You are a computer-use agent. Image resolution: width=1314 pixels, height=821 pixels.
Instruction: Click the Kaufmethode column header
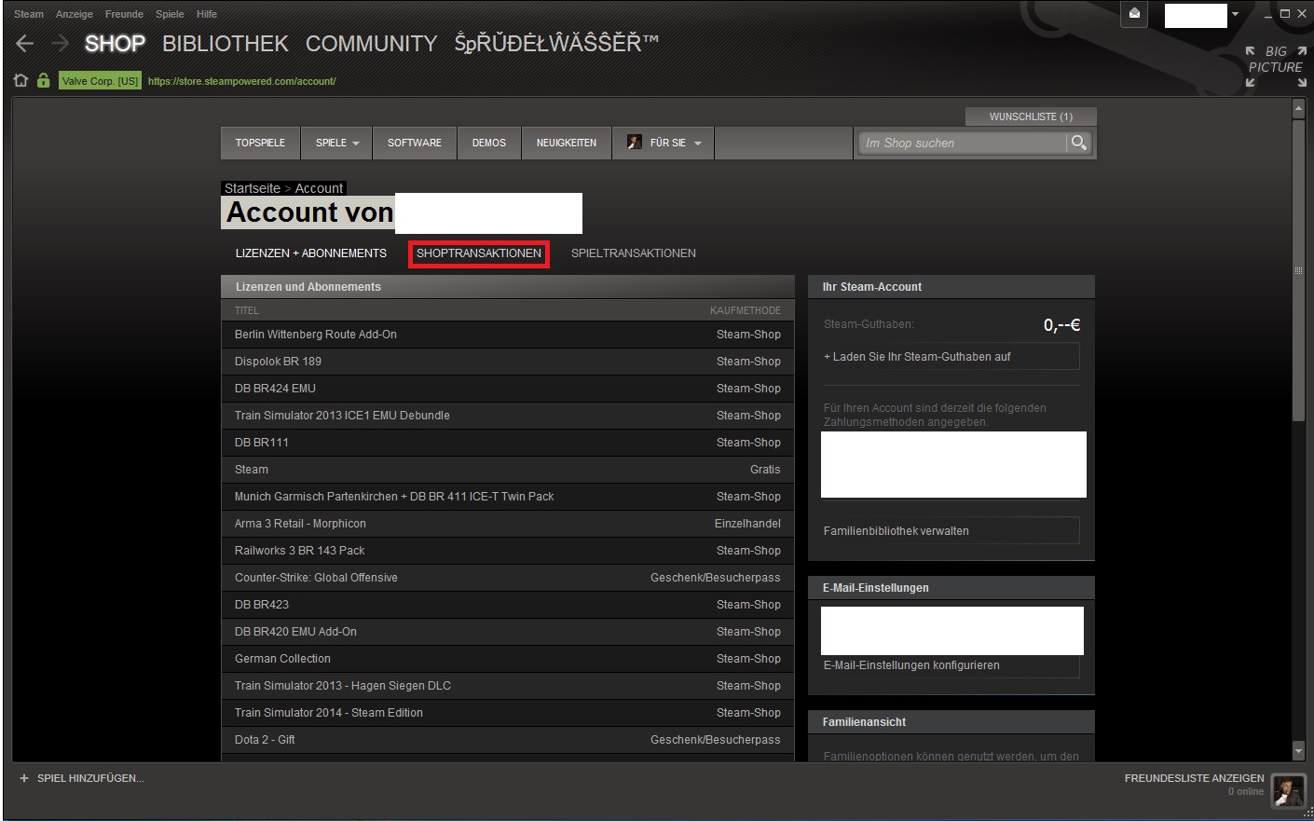coord(746,310)
